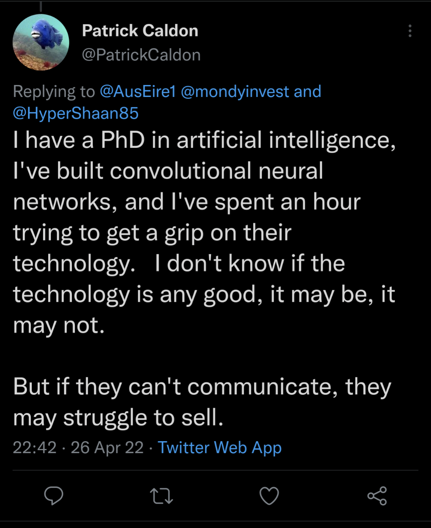Click the thread connector line above the avatar
This screenshot has width=431, height=528.
[x=40, y=6]
